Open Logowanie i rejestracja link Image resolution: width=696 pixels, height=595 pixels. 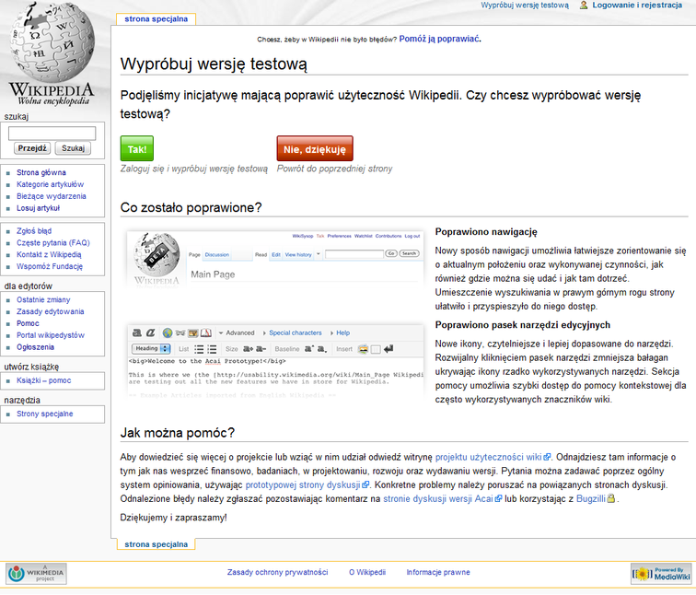[x=637, y=6]
